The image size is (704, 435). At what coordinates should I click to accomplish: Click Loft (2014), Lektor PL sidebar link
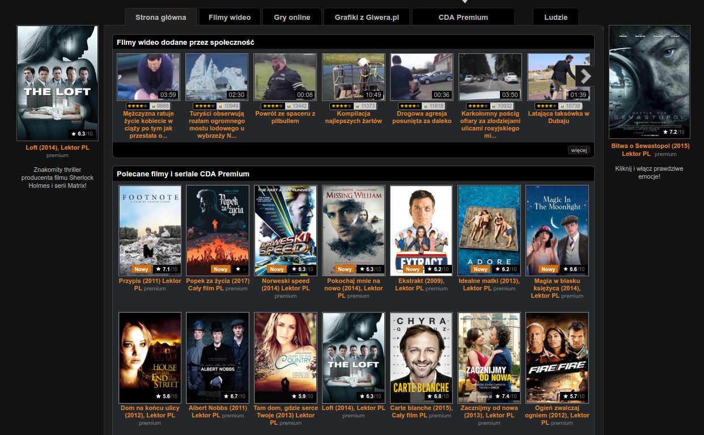57,147
